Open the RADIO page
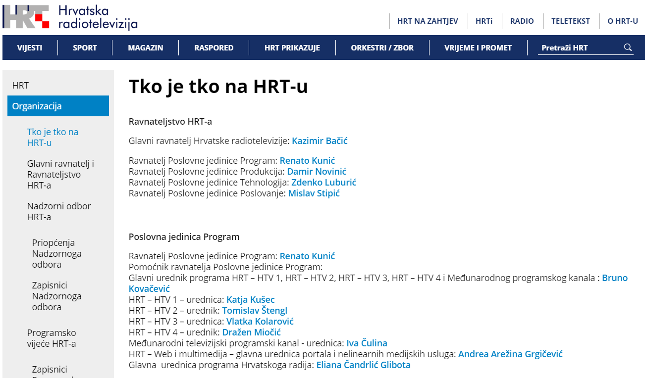Screen dimensions: 645x378 [522, 21]
